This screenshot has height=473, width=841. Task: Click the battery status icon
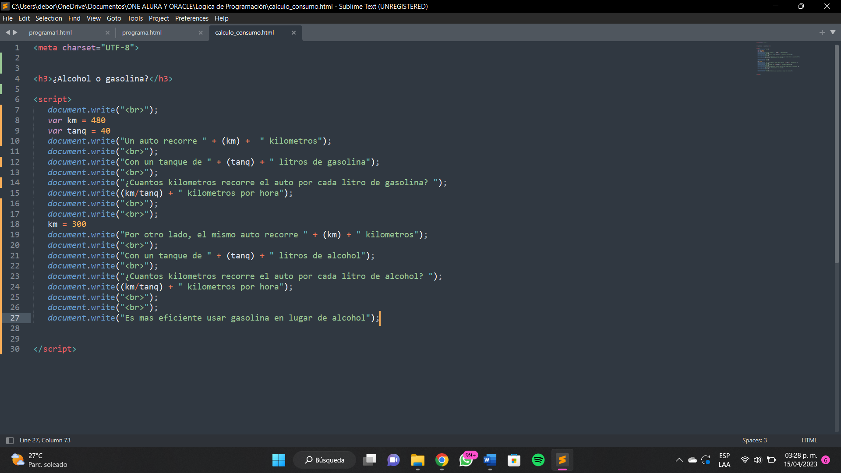[771, 460]
